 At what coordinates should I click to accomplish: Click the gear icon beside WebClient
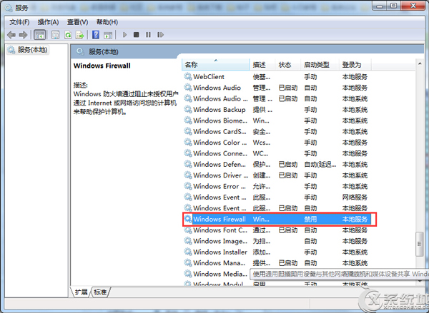tap(187, 76)
